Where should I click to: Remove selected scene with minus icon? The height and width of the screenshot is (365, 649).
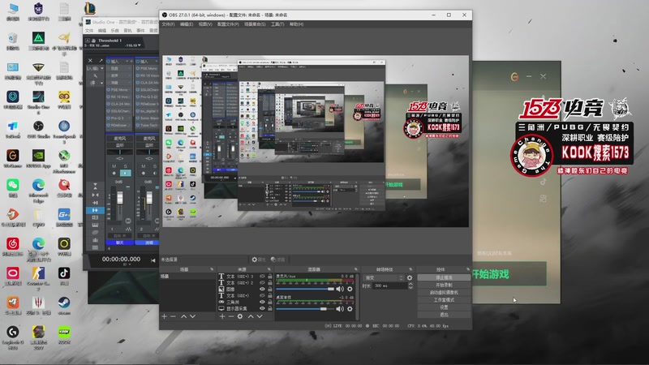coord(174,316)
